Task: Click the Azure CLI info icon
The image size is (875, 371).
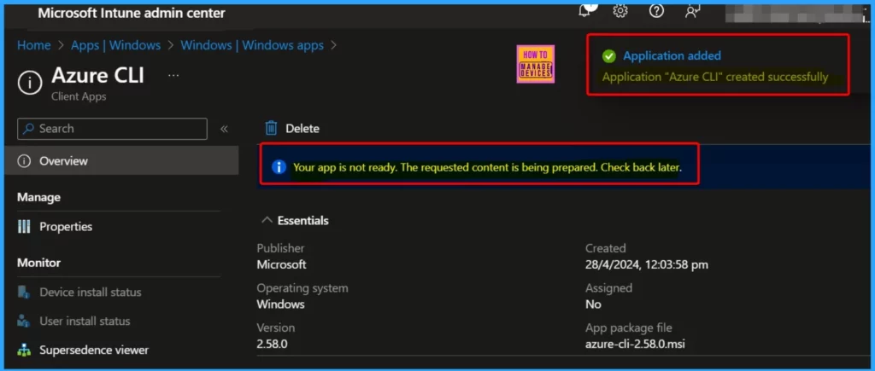Action: (x=29, y=83)
